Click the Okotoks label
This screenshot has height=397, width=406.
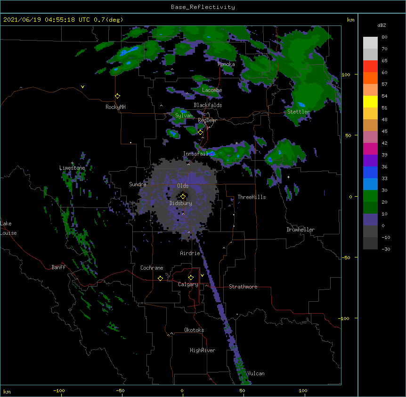194,330
